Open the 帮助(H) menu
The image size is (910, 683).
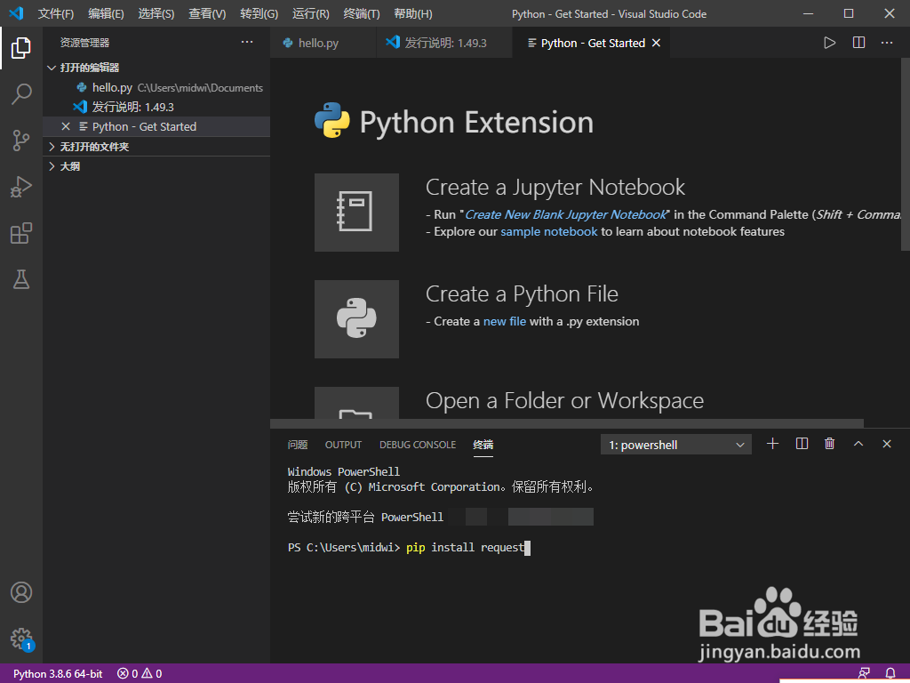click(413, 13)
